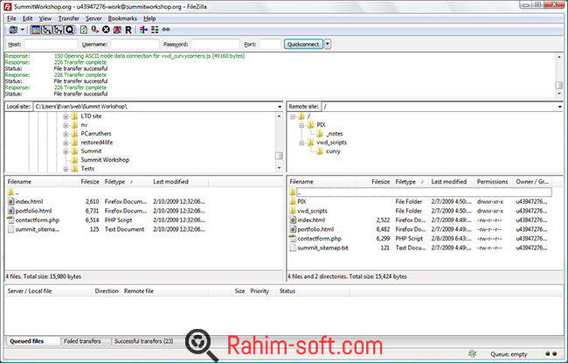568x363 pixels.
Task: Expand the restored4life folder
Action: click(66, 143)
